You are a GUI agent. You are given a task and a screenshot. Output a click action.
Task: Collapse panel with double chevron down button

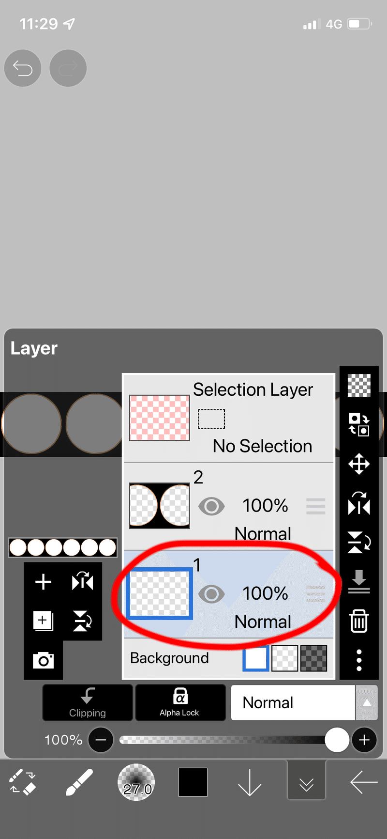(x=306, y=783)
